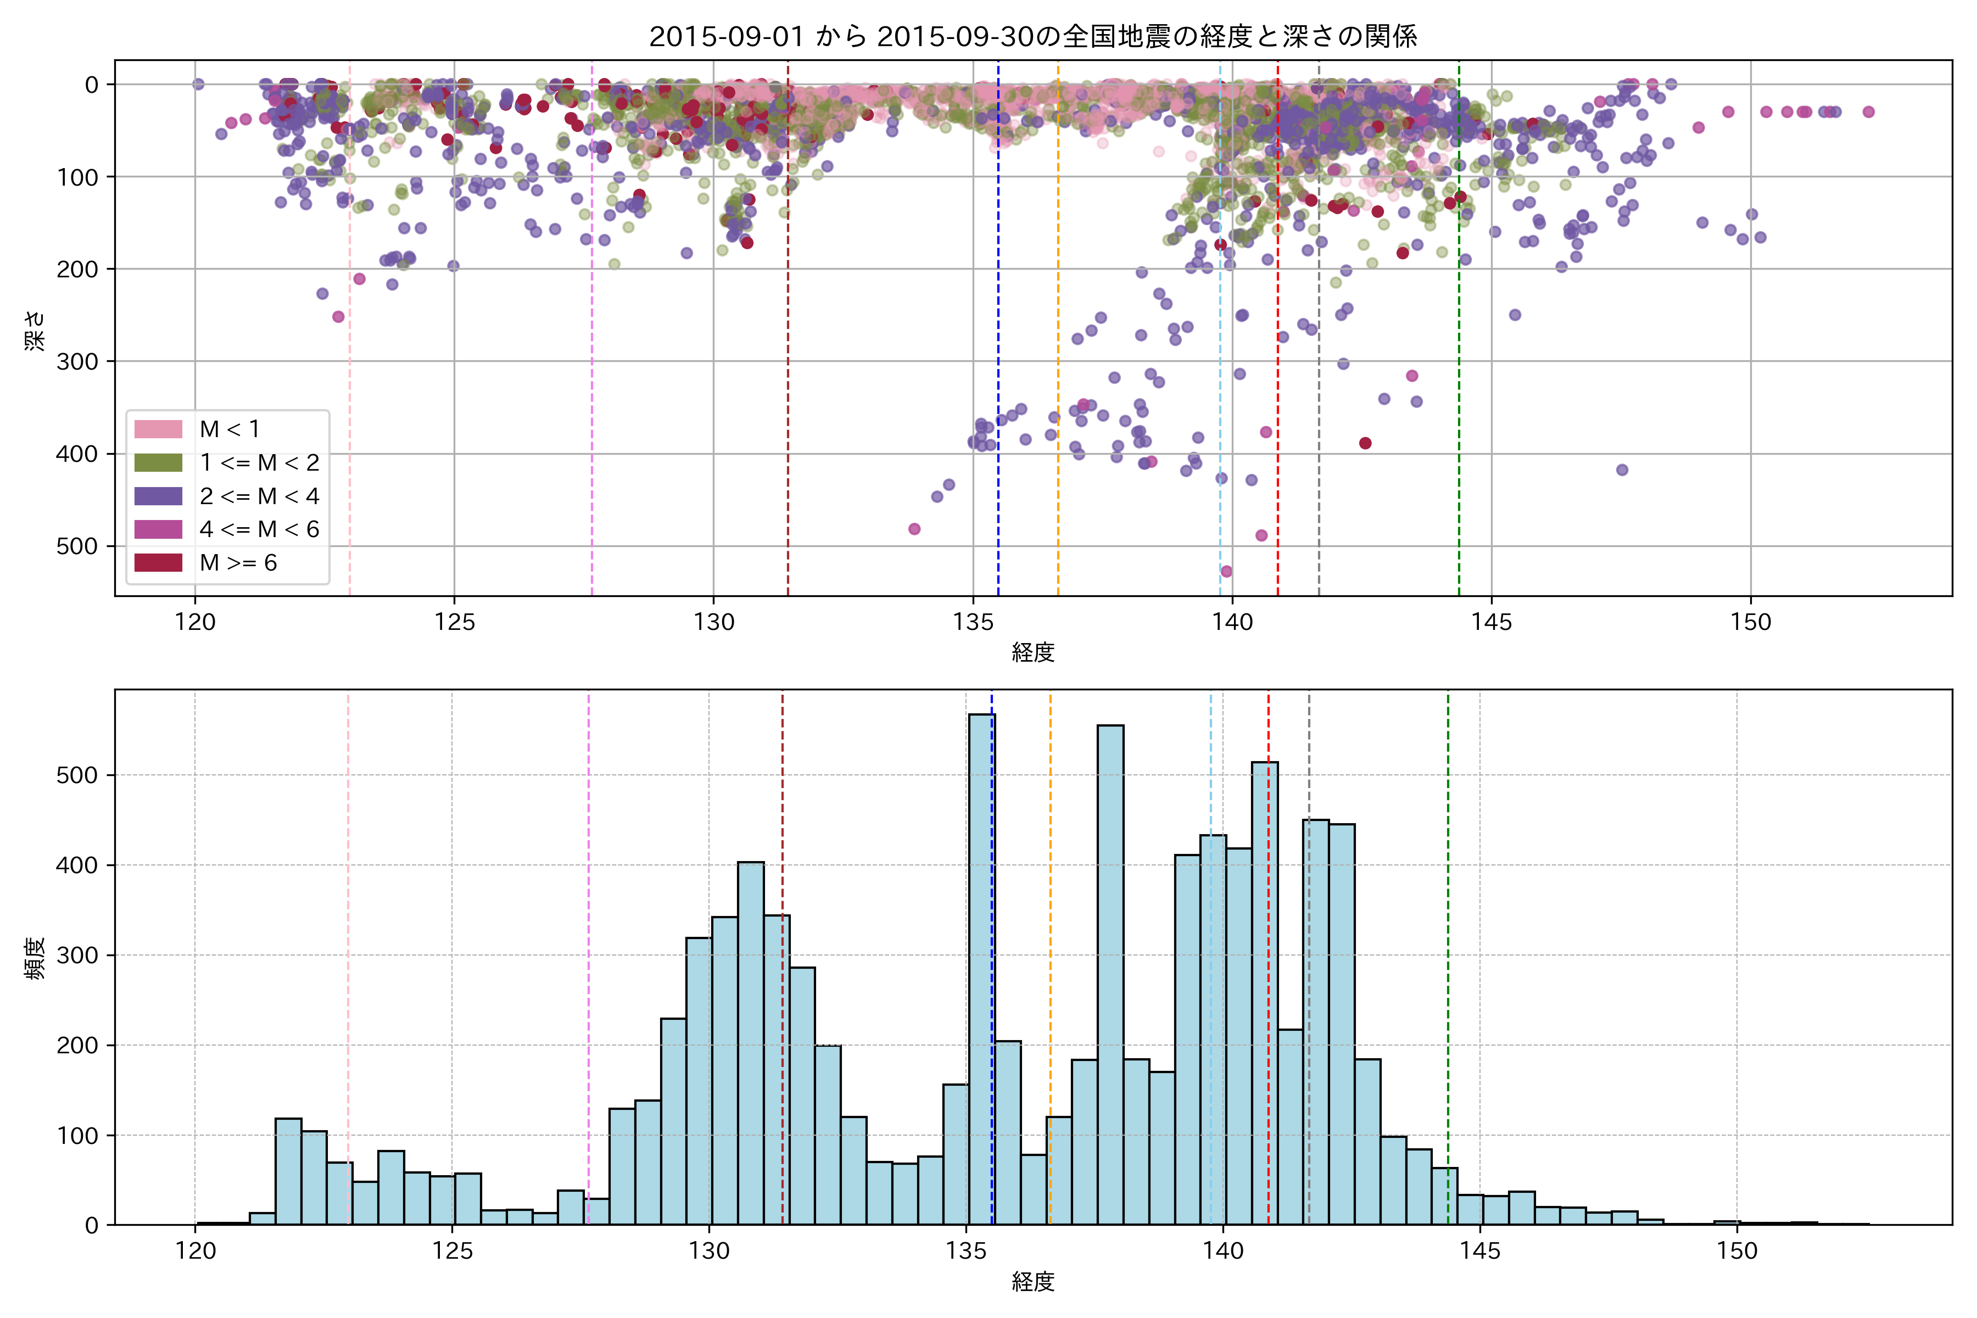The height and width of the screenshot is (1318, 1977).
Task: Click the lone scatter point at longitude 120
Action: pyautogui.click(x=198, y=84)
